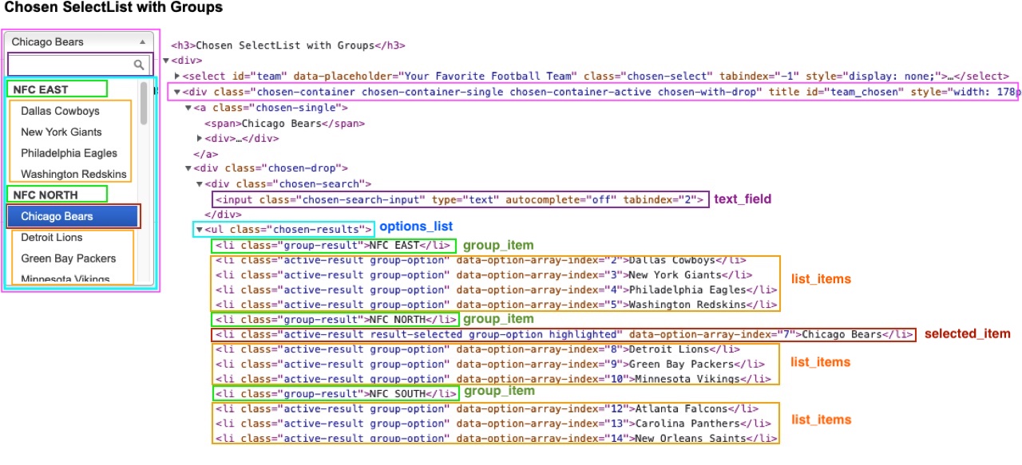Choose Detroit Lions option
Screen dimensions: 1022x465
[x=52, y=237]
